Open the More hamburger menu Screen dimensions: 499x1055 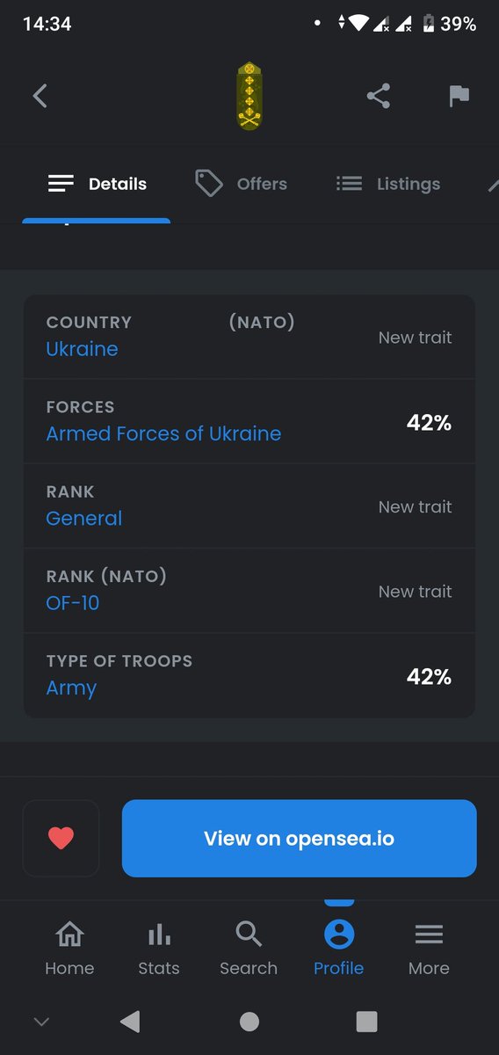[429, 949]
